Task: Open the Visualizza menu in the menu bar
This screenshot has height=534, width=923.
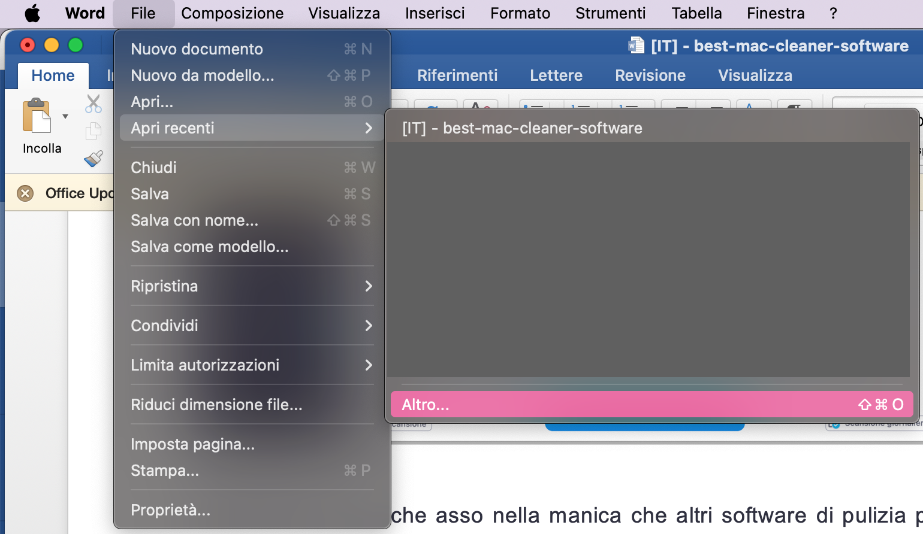Action: point(344,13)
